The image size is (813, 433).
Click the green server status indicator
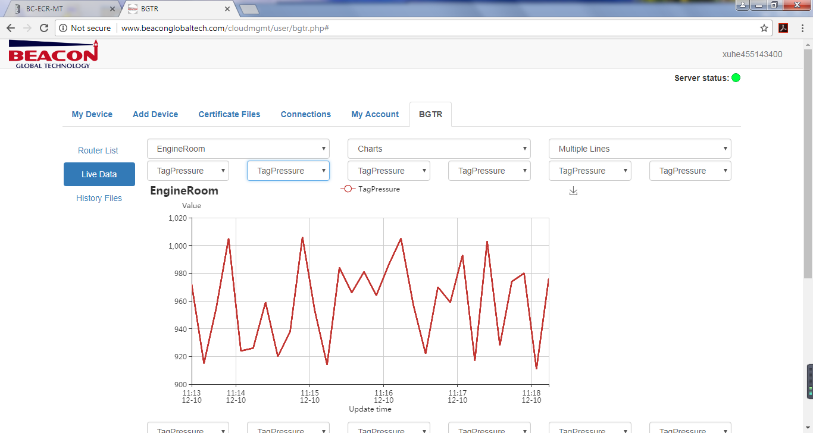[736, 78]
